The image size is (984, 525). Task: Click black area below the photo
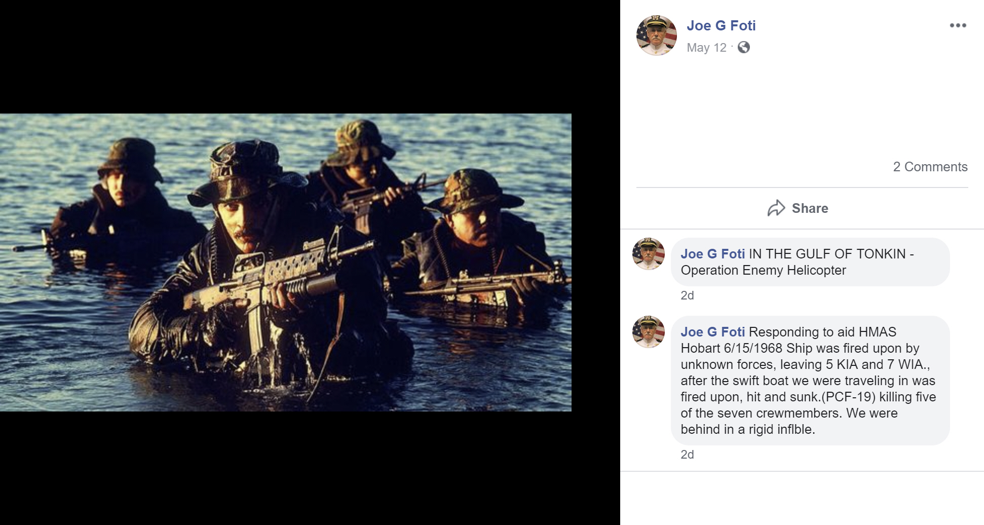[x=310, y=468]
